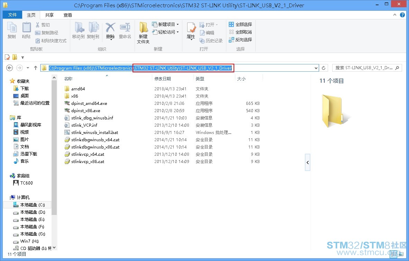This screenshot has height=261, width=409.
Task: Sort by Size (大小) column header
Action: coord(249,79)
